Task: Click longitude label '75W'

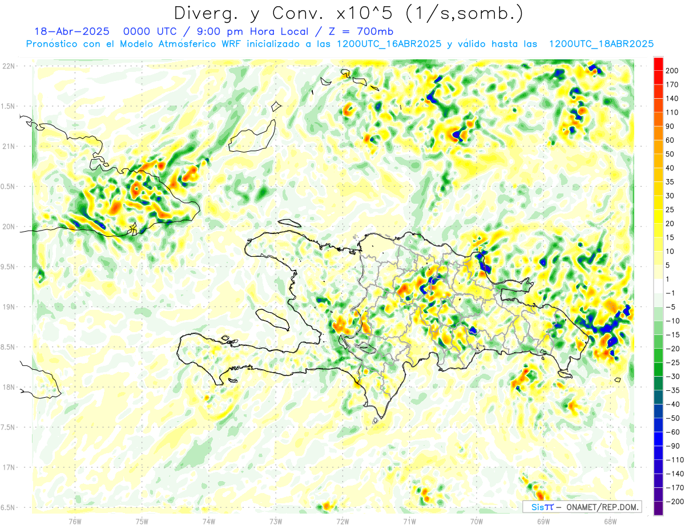Action: tap(142, 521)
